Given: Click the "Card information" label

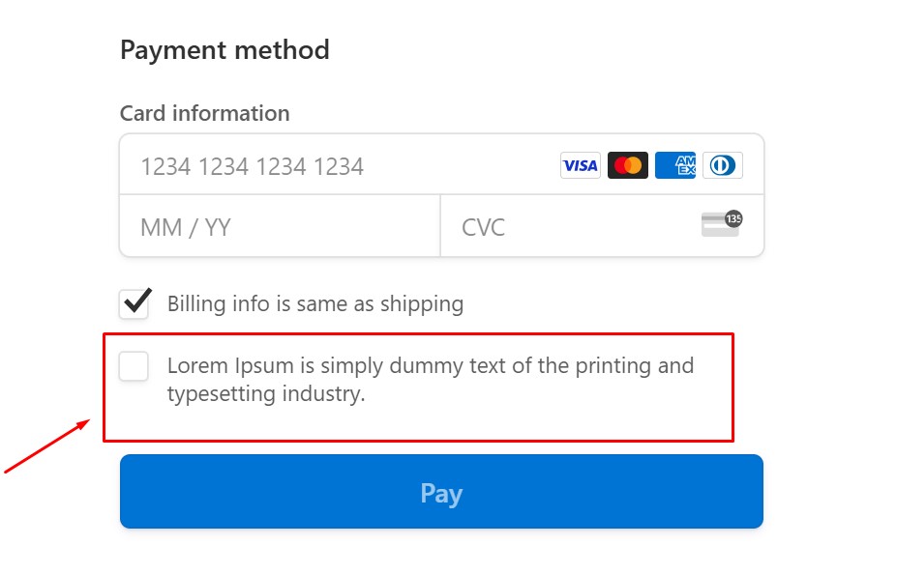Looking at the screenshot, I should 204,113.
